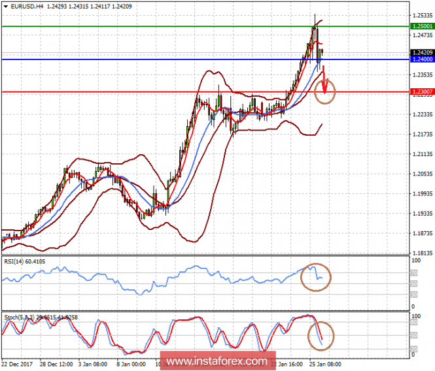Click the 1.19335 price scale value
The image size is (435, 371).
pos(423,214)
